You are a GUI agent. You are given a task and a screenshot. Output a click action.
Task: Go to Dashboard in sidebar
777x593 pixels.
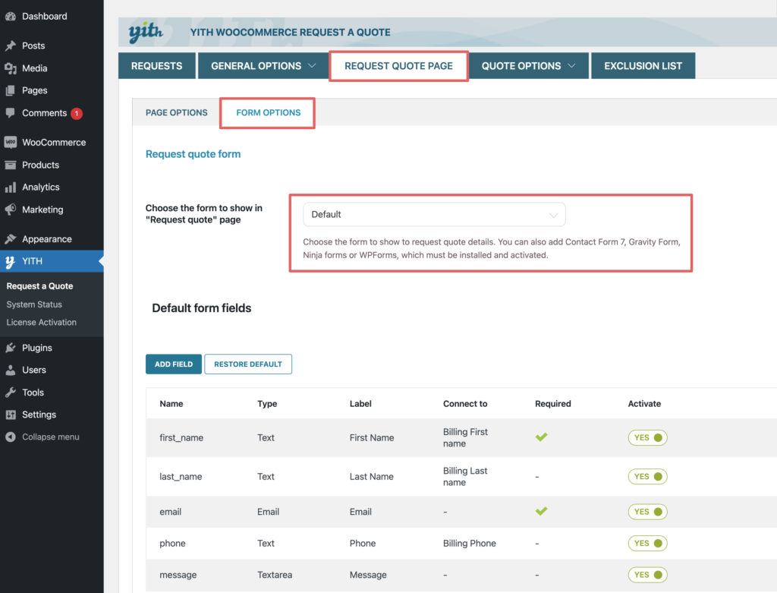click(x=45, y=17)
